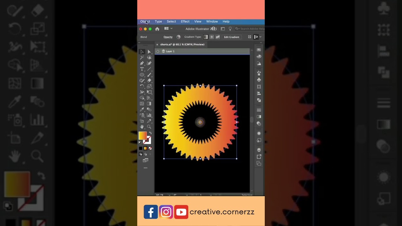Choose the Slice tool
The image size is (402, 226).
pyautogui.click(x=149, y=121)
